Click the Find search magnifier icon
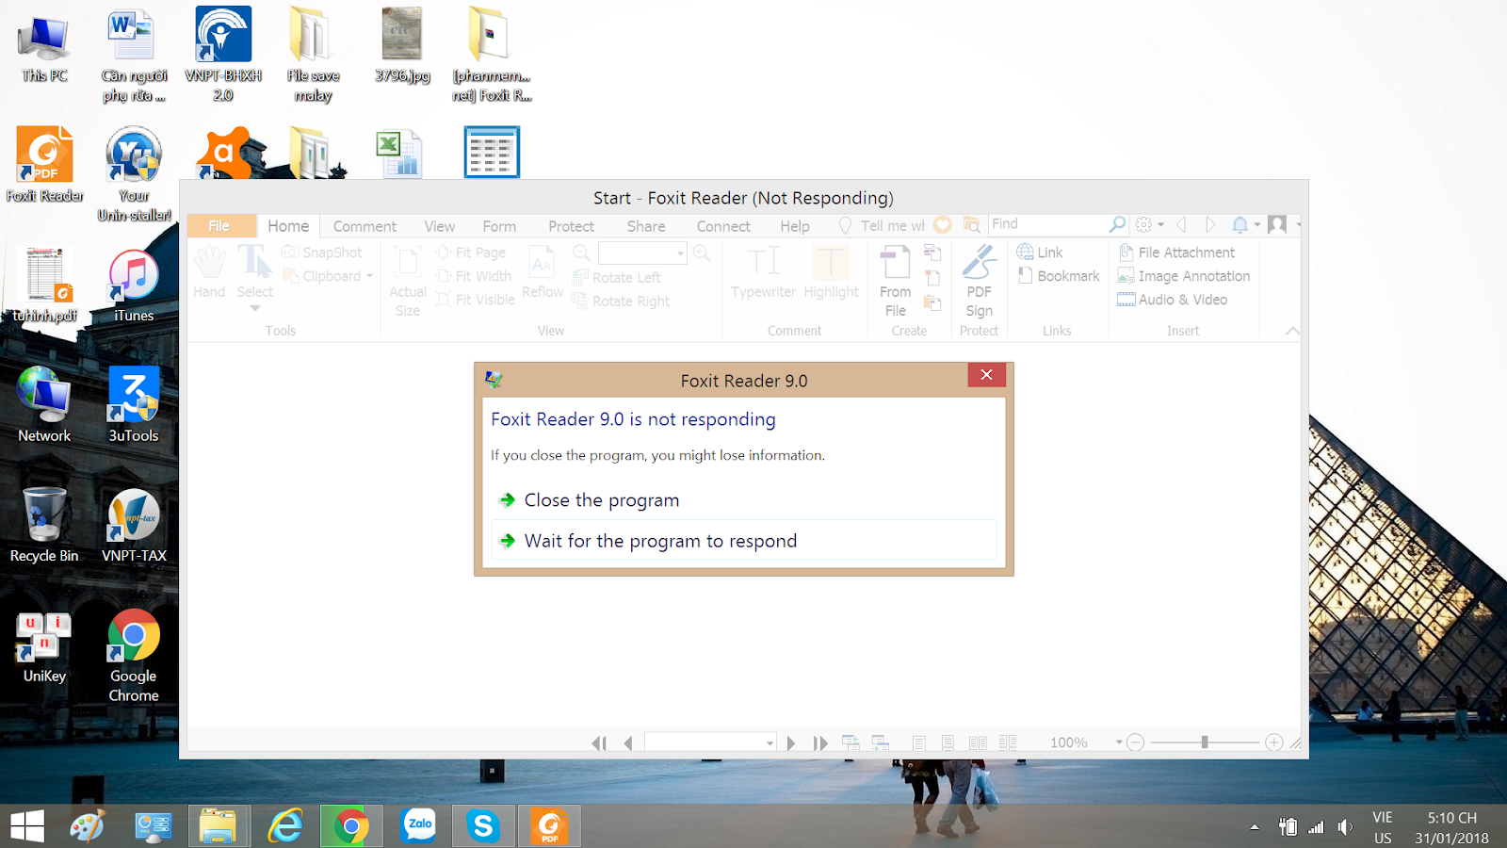Viewport: 1507px width, 848px height. tap(1117, 224)
